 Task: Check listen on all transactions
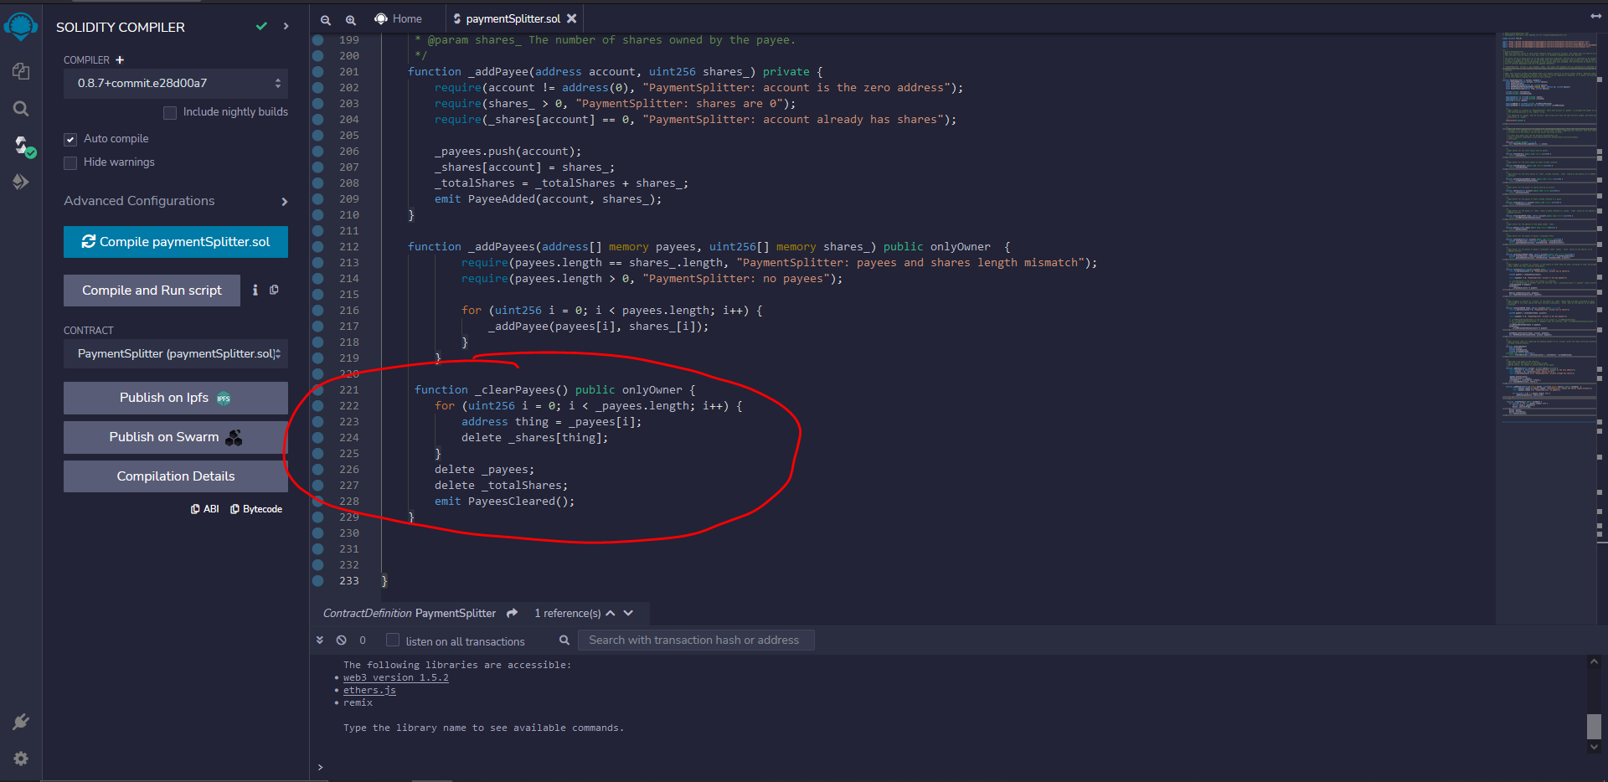(393, 641)
